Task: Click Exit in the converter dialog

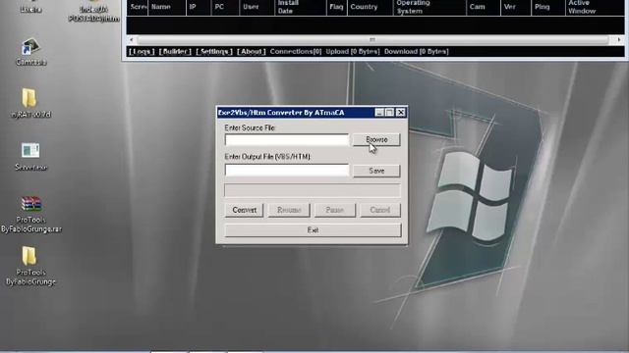Action: (x=313, y=230)
